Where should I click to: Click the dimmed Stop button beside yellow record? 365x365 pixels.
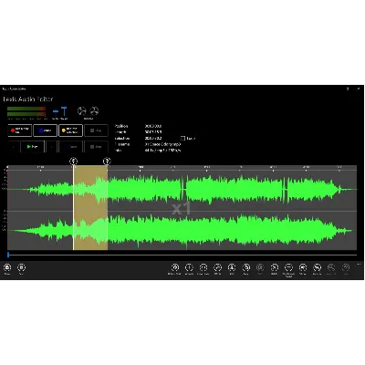[x=96, y=130]
